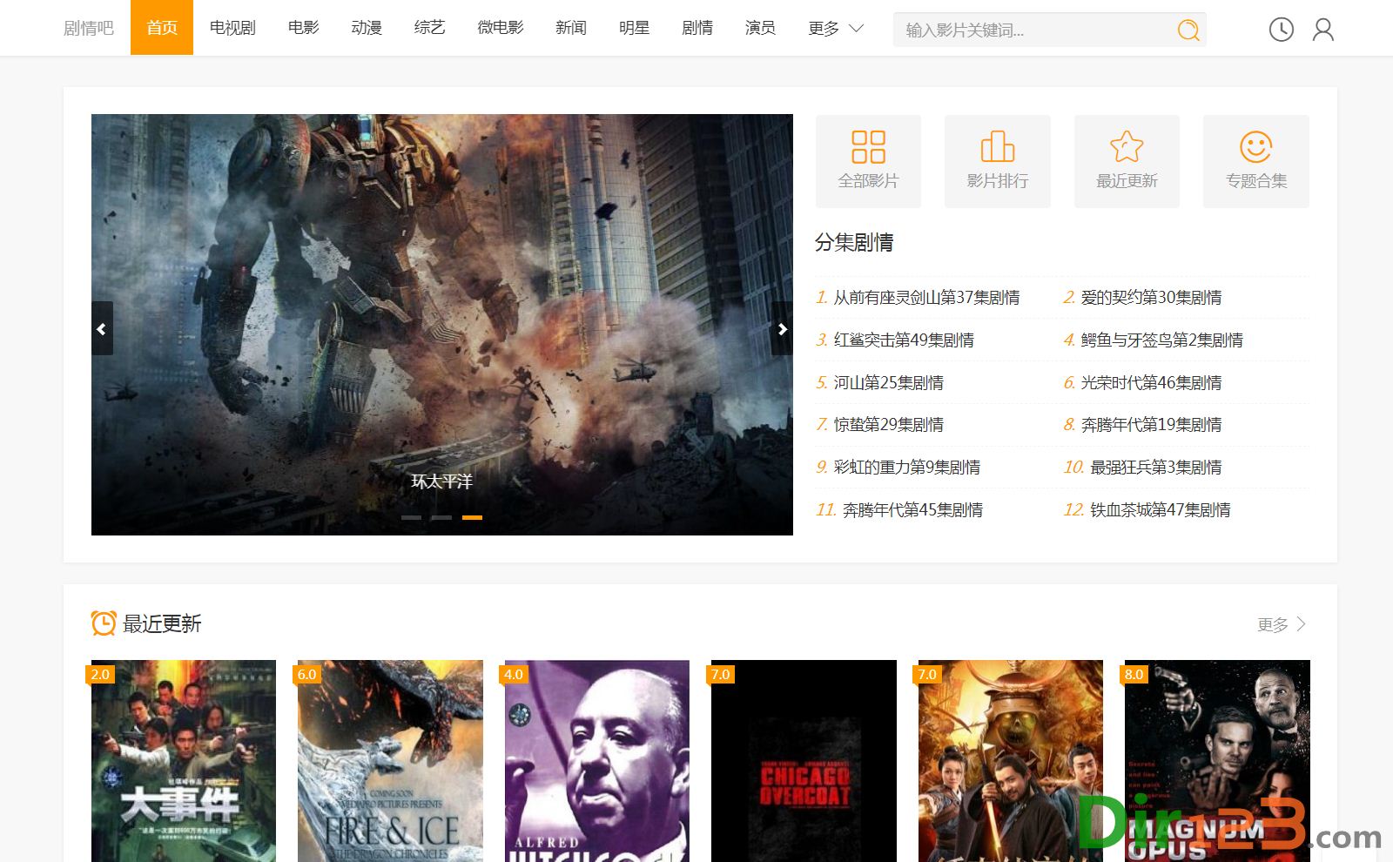
Task: Open 最近更新 star icon tile
Action: 1127,161
